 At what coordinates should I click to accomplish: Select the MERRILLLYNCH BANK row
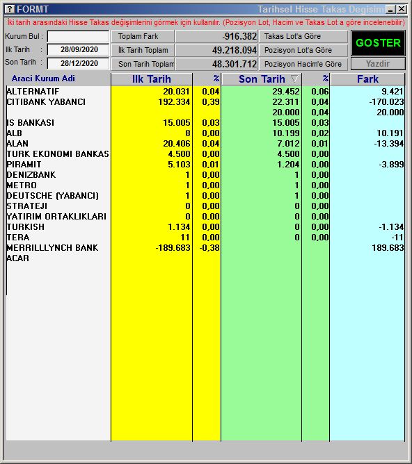[x=205, y=248]
